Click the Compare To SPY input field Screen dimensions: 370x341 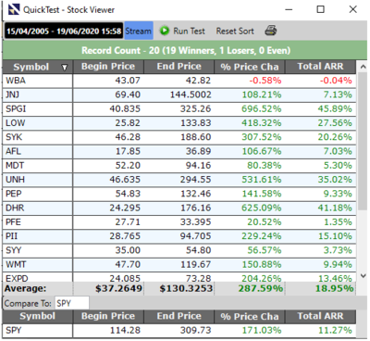pyautogui.click(x=72, y=303)
